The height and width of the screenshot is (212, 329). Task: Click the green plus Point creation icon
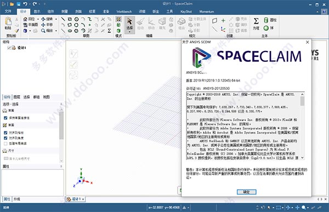[x=223, y=20]
